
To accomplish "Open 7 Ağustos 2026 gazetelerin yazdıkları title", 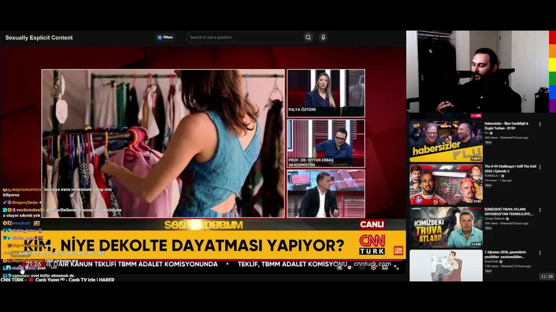I will 505,254.
